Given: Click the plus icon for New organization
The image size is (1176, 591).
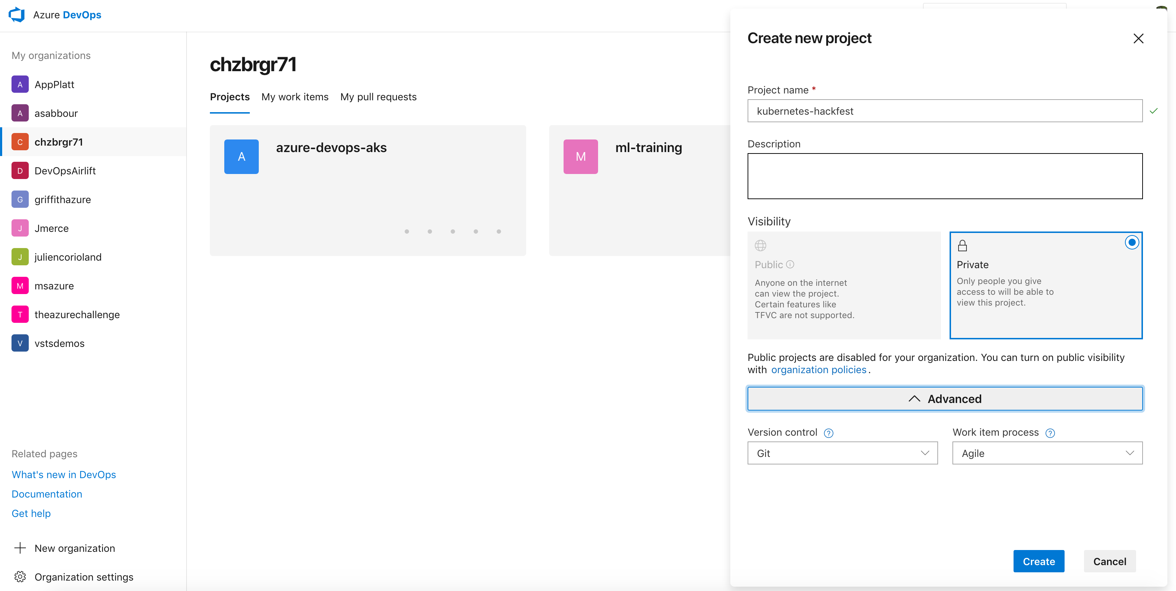Looking at the screenshot, I should point(20,548).
